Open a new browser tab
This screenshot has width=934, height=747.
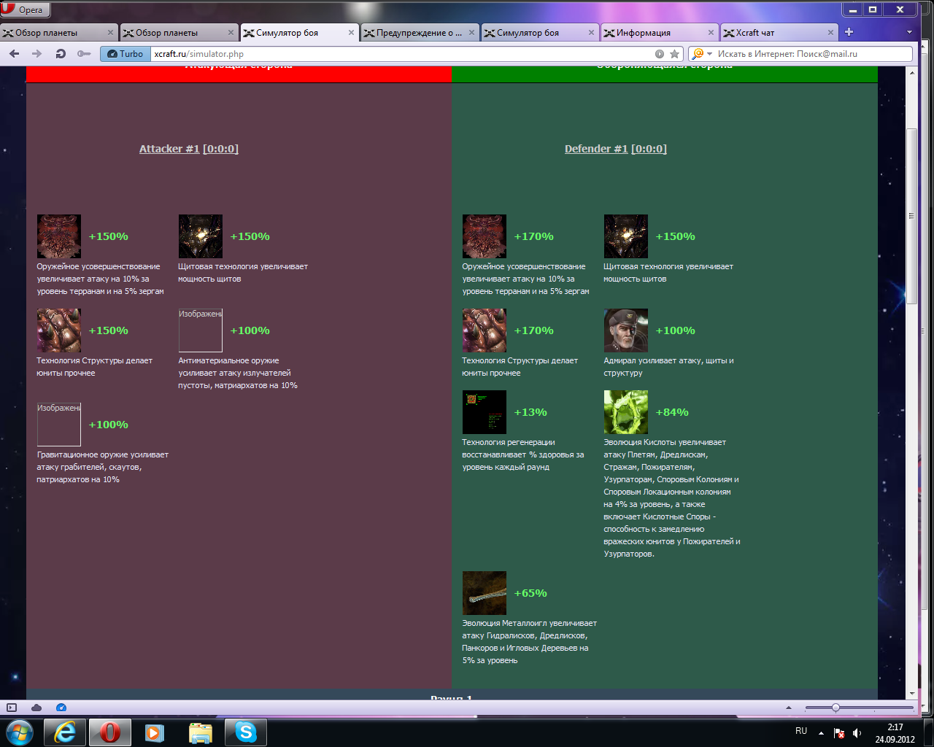849,32
